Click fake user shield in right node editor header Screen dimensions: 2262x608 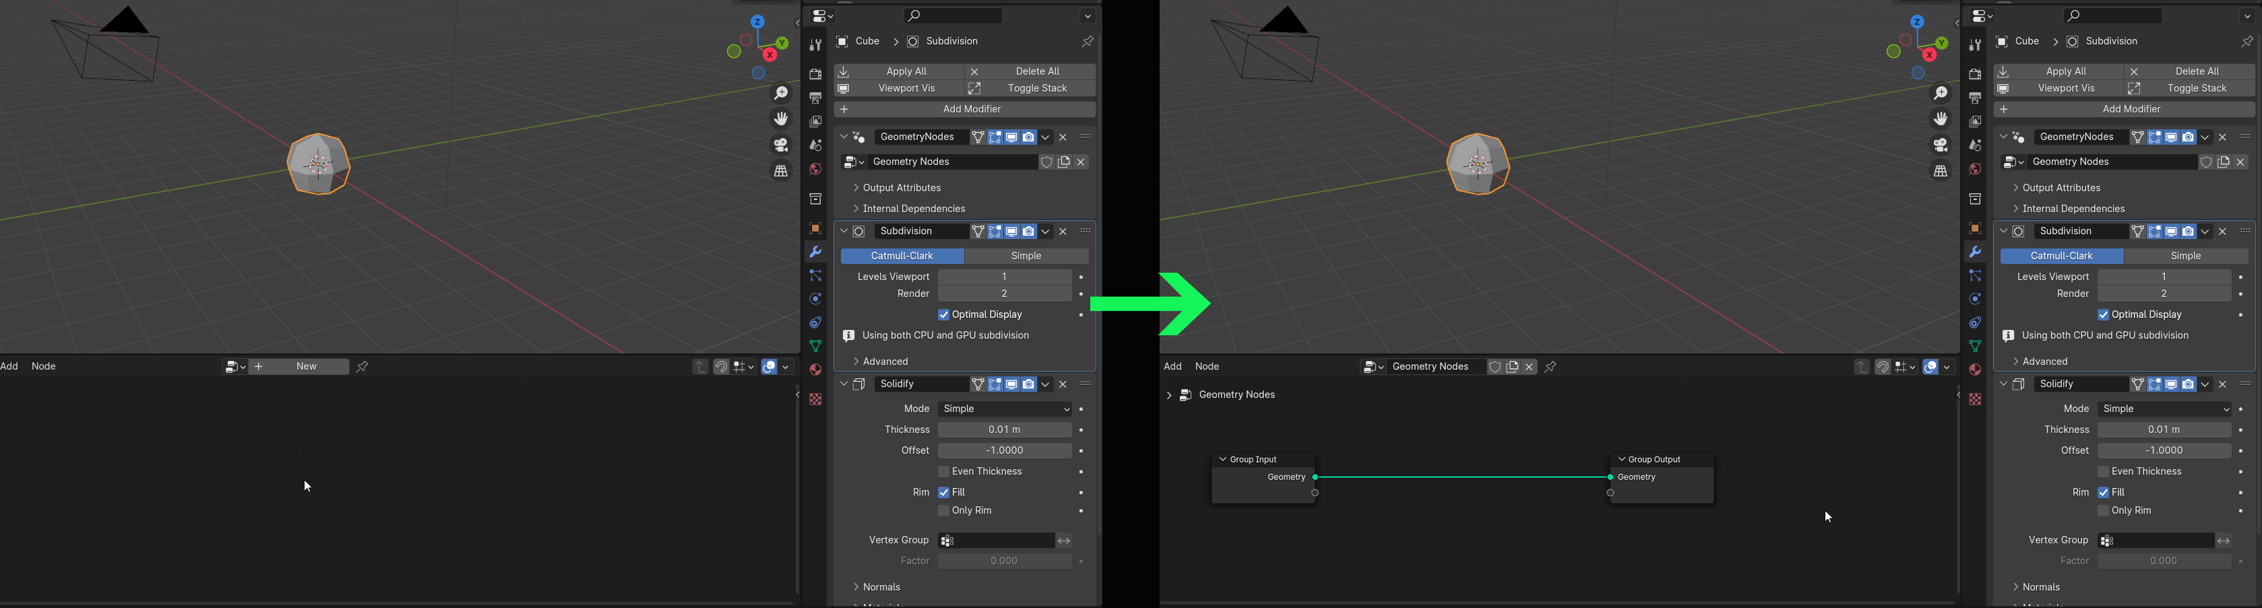tap(1495, 368)
